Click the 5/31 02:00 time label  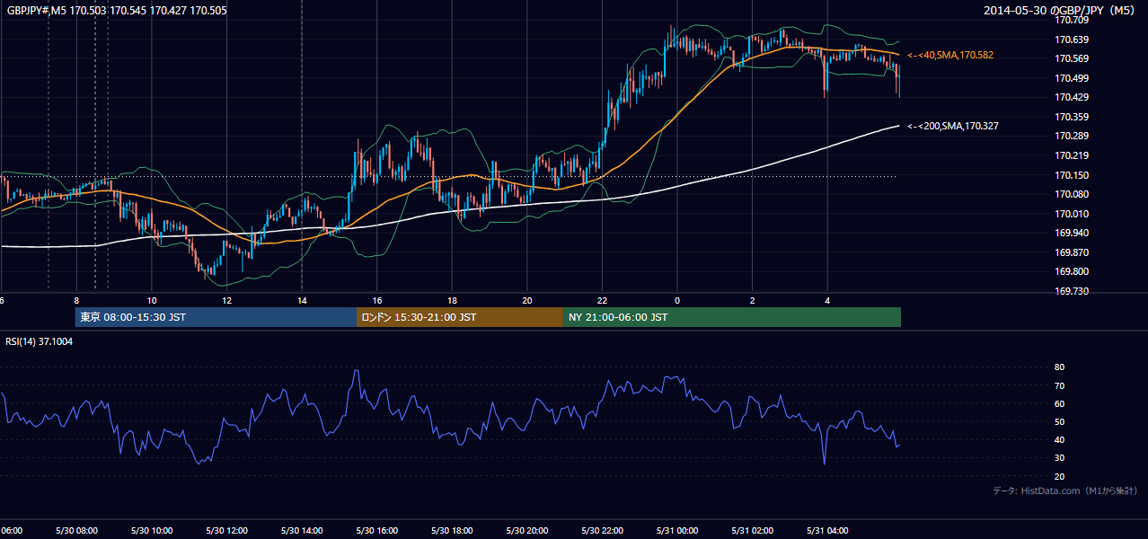point(752,531)
